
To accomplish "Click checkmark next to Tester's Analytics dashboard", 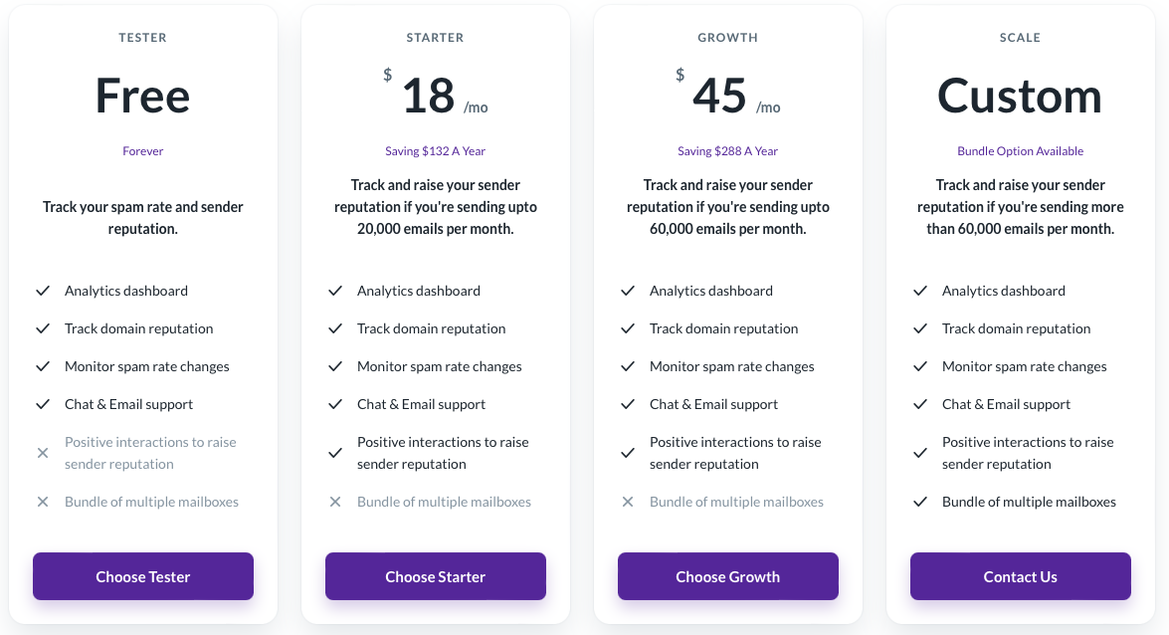I will coord(43,291).
